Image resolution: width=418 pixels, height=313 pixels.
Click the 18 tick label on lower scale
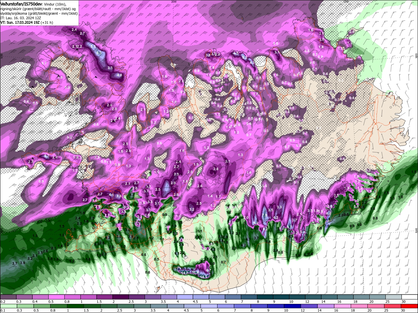pyautogui.click(x=353, y=311)
